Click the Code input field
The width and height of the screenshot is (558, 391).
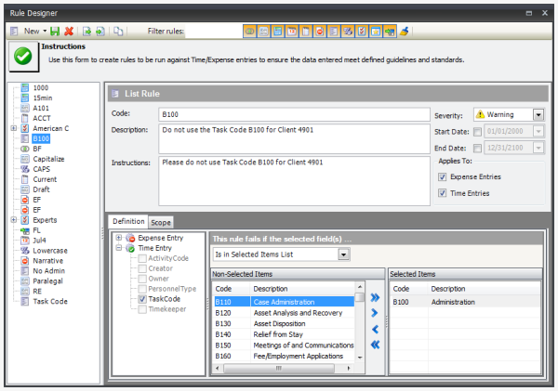(293, 114)
